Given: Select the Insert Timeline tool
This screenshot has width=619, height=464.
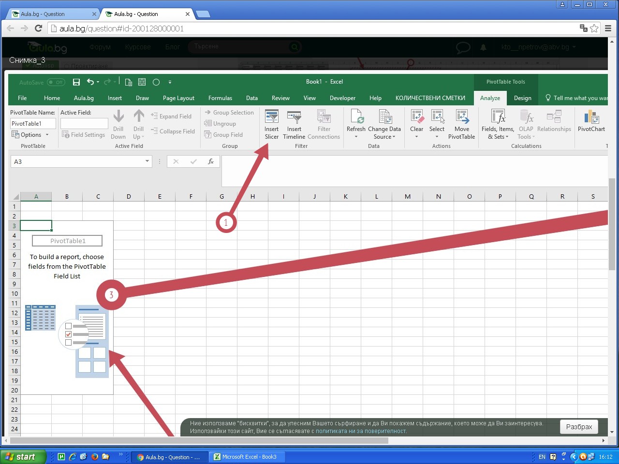Looking at the screenshot, I should 294,123.
